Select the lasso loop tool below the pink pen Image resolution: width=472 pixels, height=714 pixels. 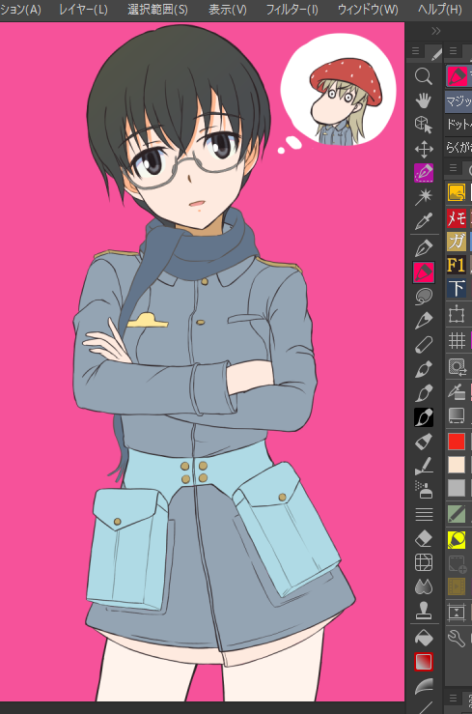[x=424, y=297]
